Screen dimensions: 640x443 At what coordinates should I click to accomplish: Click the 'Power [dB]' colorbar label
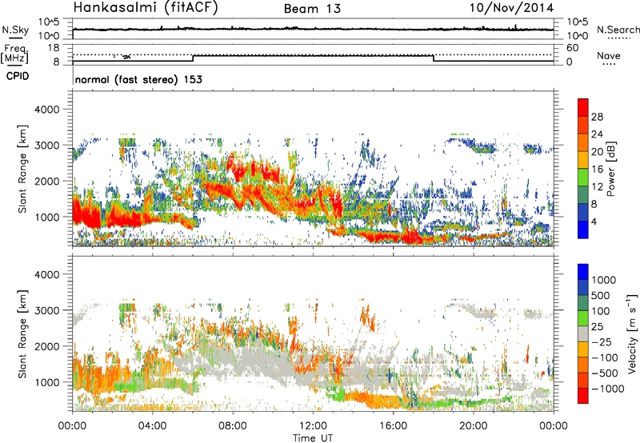coord(610,169)
